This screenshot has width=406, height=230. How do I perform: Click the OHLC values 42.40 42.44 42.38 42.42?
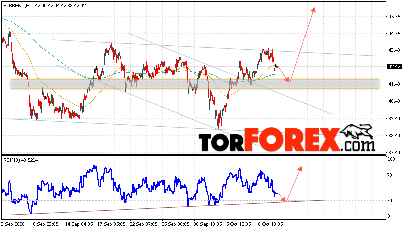pyautogui.click(x=60, y=6)
